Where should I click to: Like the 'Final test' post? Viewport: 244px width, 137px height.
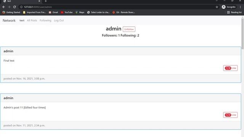click(230, 68)
